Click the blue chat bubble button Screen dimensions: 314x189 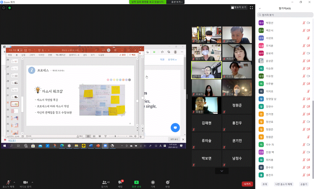(175, 128)
